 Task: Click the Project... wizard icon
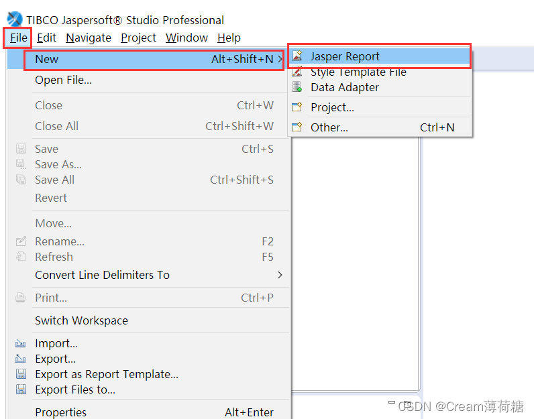[297, 107]
